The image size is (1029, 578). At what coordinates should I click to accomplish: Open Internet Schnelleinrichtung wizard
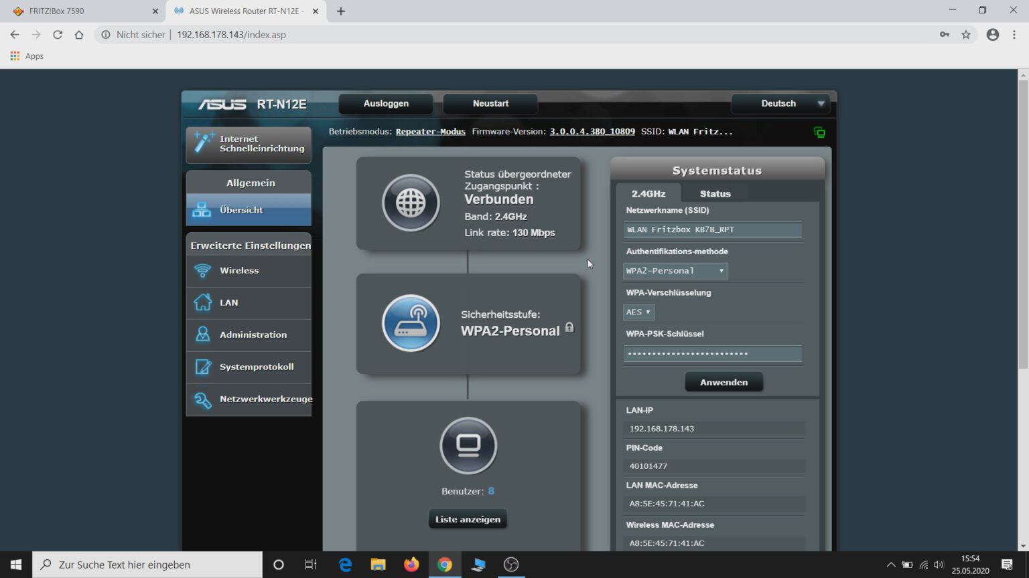pos(249,144)
